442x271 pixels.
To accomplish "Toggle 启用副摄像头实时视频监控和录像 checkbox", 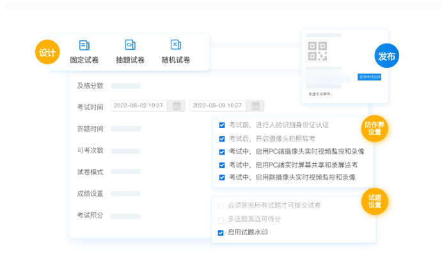I will point(222,177).
